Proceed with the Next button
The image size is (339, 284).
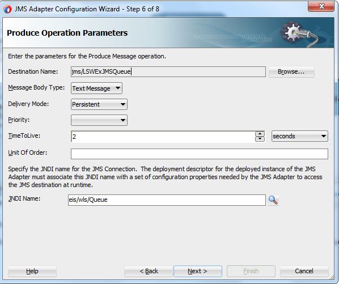(198, 271)
